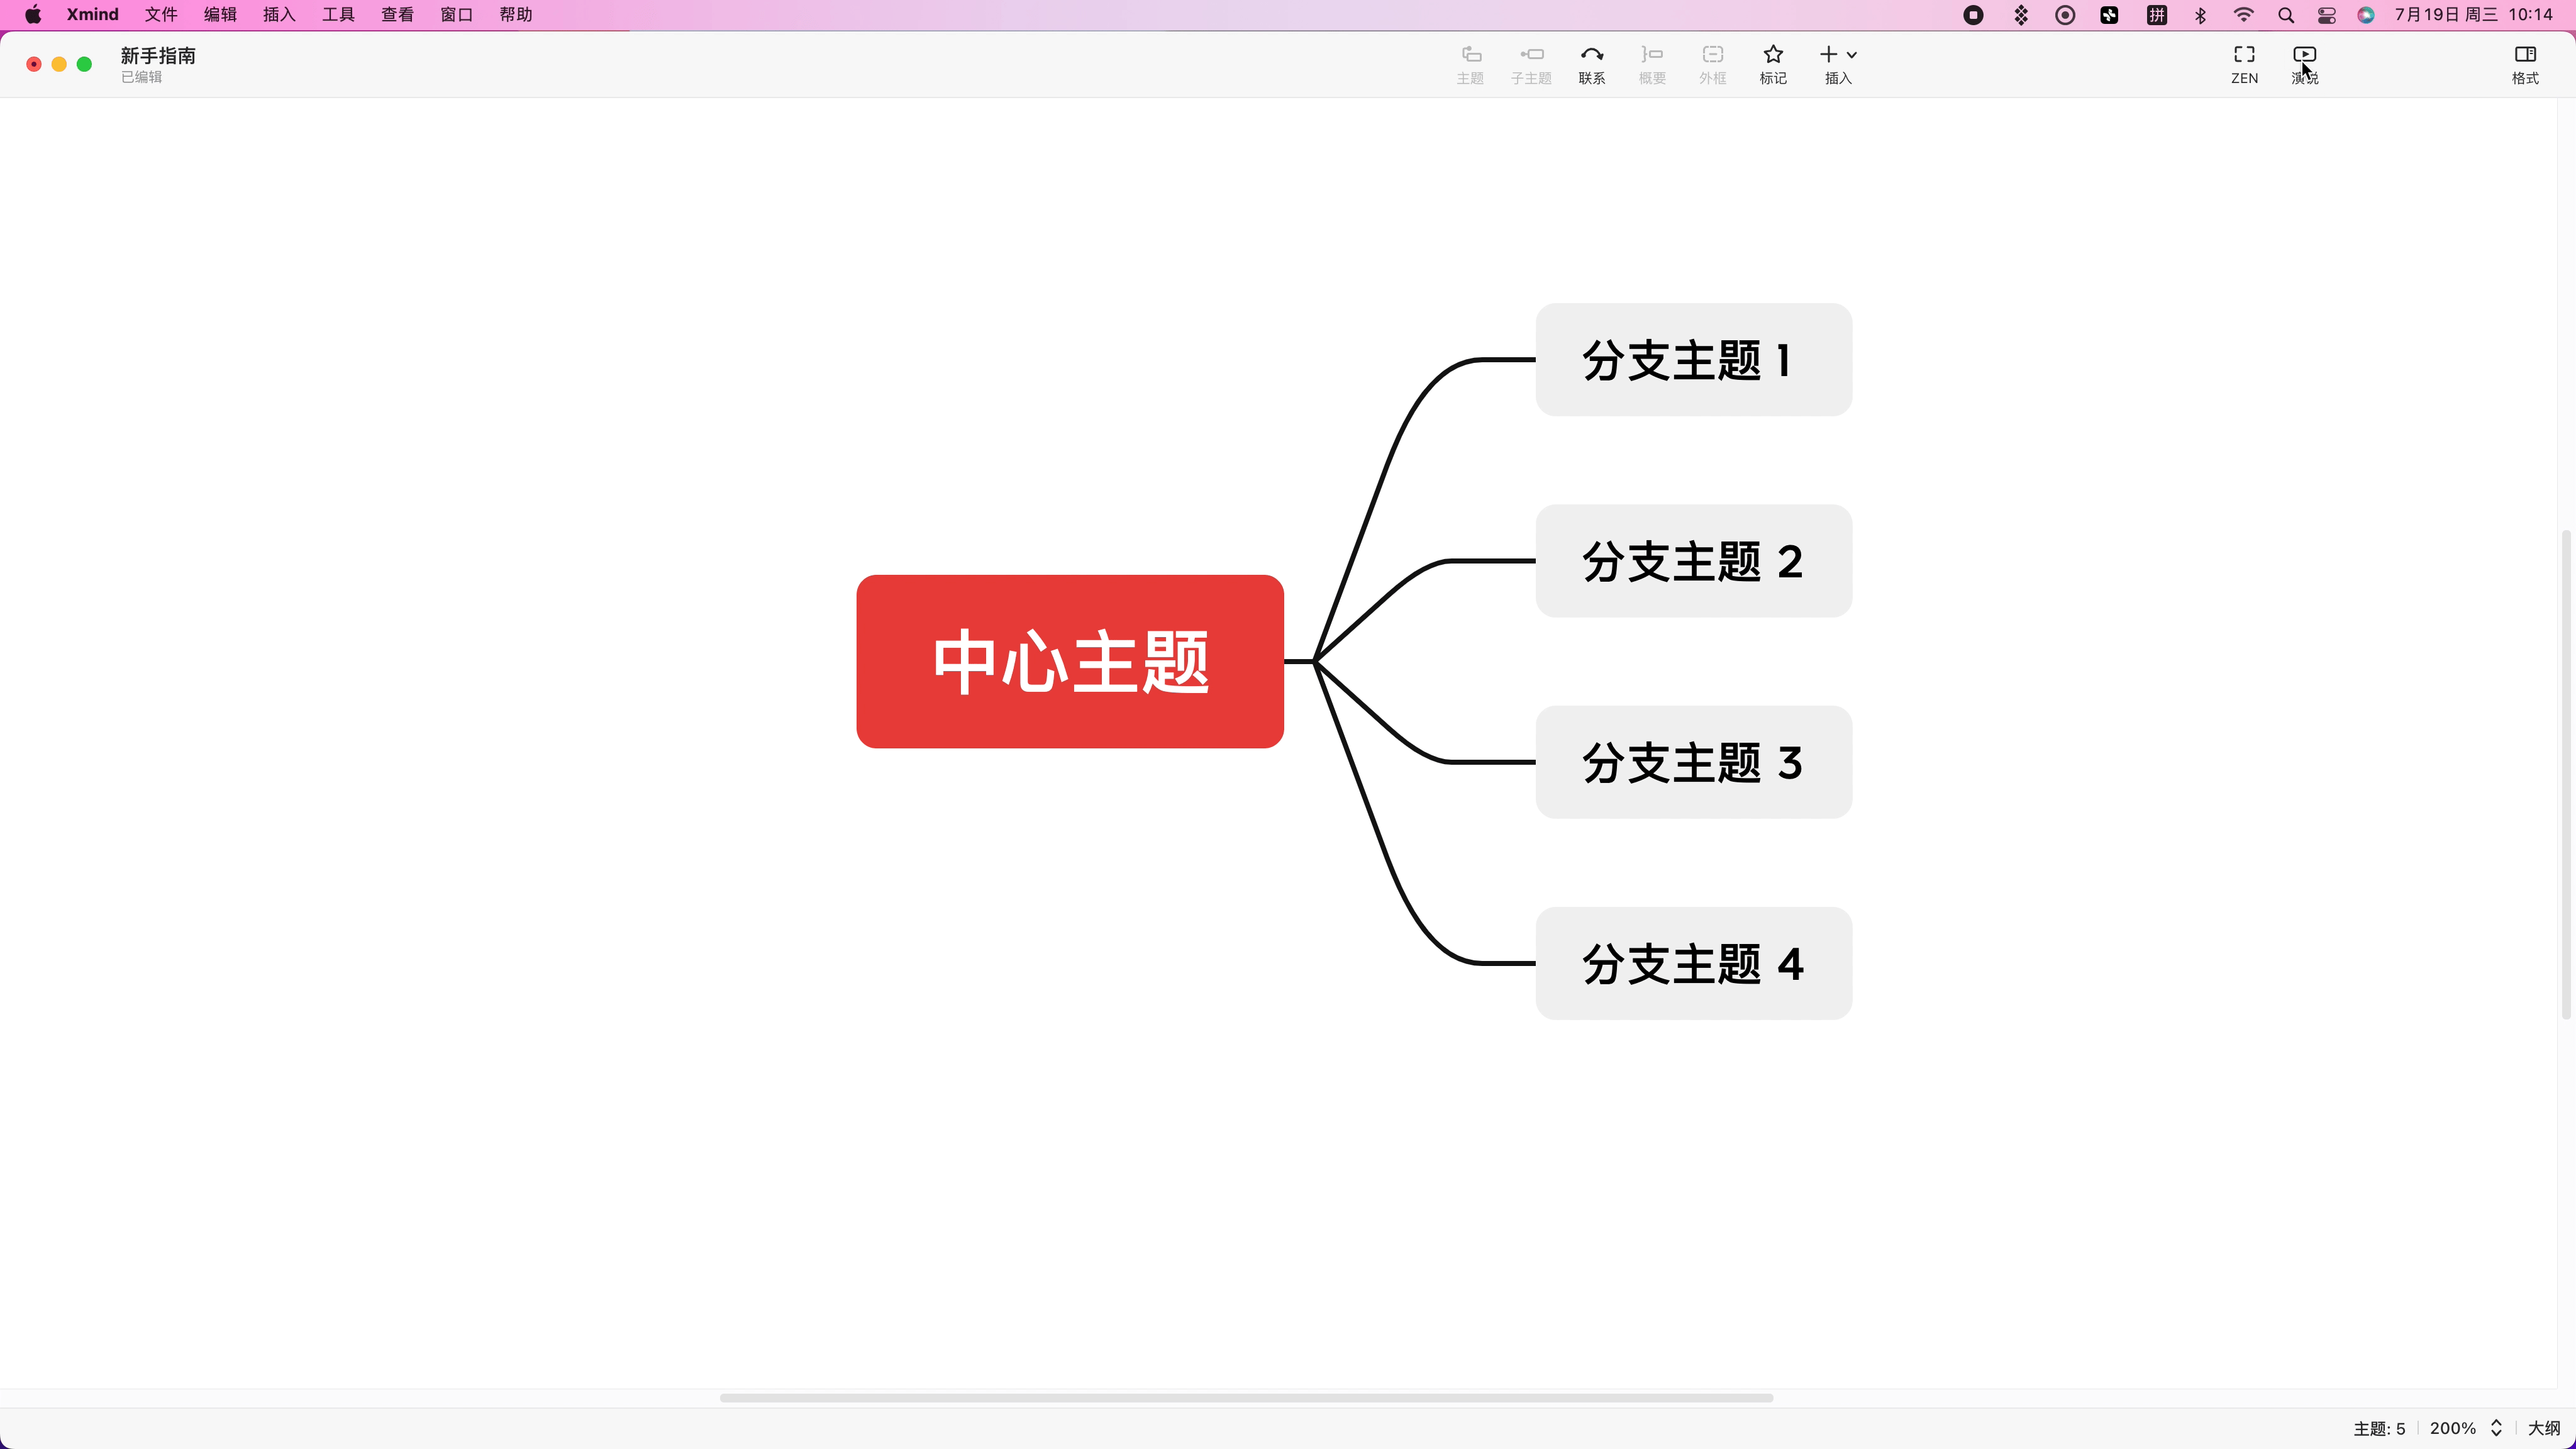Viewport: 2576px width, 1449px height.
Task: Click the 主题 (topic) tool
Action: pos(1470,63)
